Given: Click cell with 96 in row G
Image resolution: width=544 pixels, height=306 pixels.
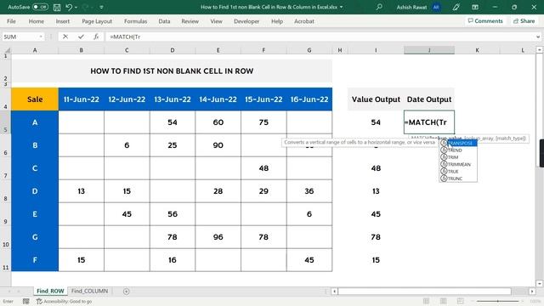Looking at the screenshot, I should [x=218, y=237].
